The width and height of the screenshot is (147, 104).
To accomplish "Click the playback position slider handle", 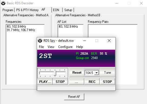I will [x=55, y=73].
